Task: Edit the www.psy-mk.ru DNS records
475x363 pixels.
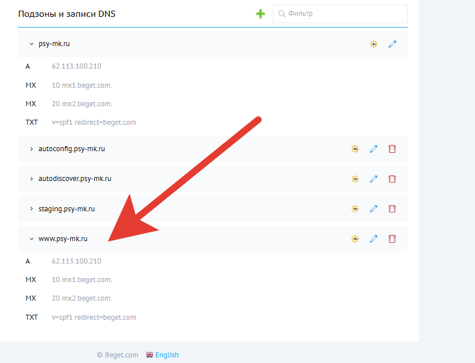Action: coord(373,239)
